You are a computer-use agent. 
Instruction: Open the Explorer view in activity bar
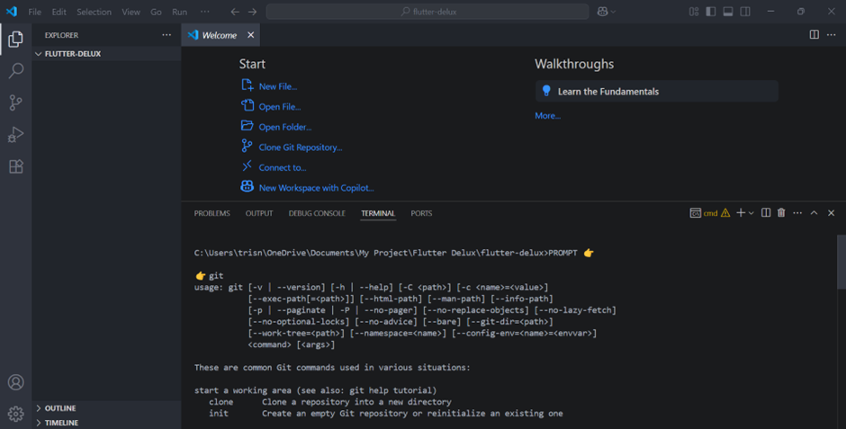pyautogui.click(x=15, y=39)
